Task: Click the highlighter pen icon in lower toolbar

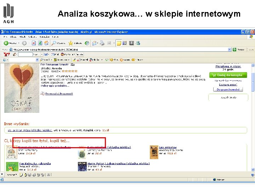Action: (74, 60)
